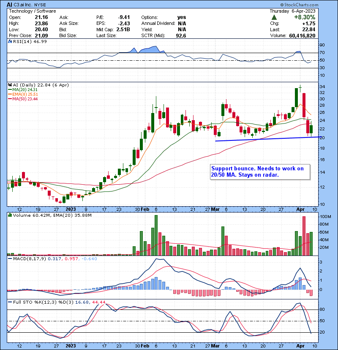Click the green up-triangle next to +8.30%
Viewport: 338px width, 350px height.
pyautogui.click(x=274, y=17)
